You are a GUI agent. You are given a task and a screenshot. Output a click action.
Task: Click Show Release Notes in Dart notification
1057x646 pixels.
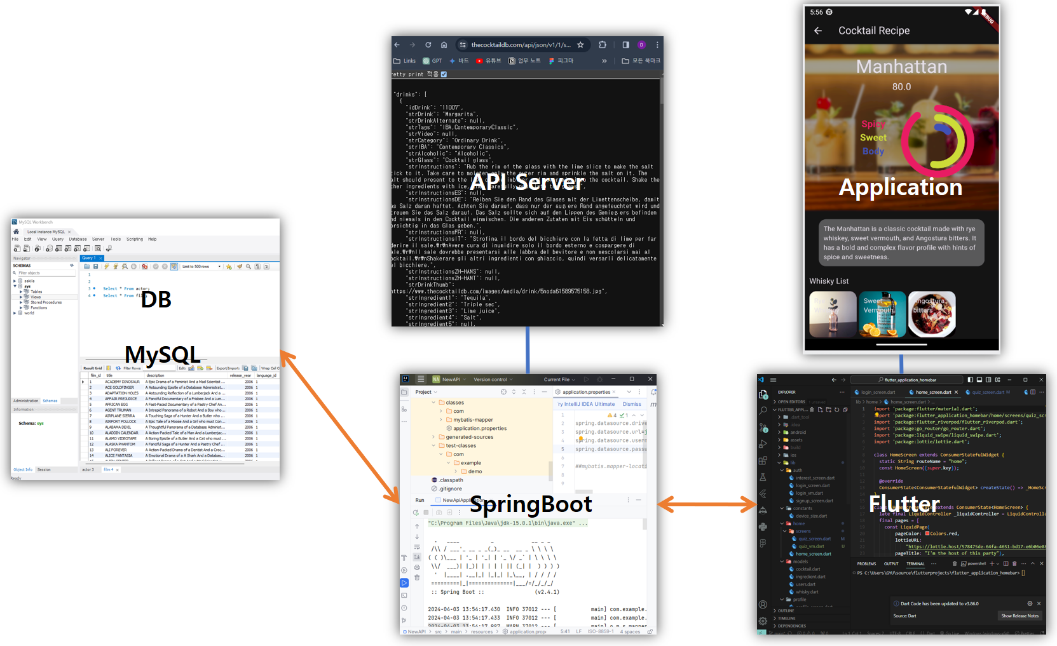tap(1019, 616)
